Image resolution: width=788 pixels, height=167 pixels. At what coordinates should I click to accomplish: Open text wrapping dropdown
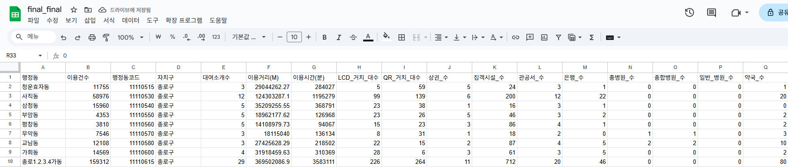tap(478, 37)
